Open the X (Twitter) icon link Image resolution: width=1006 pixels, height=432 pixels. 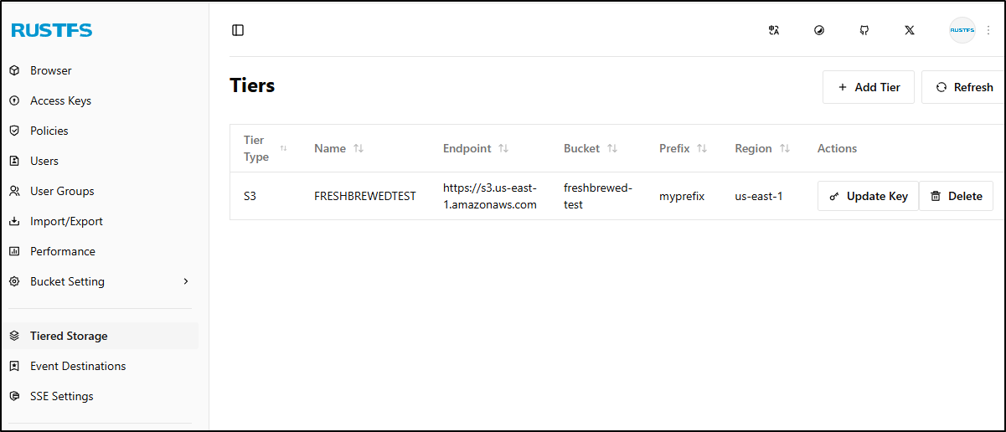[910, 30]
